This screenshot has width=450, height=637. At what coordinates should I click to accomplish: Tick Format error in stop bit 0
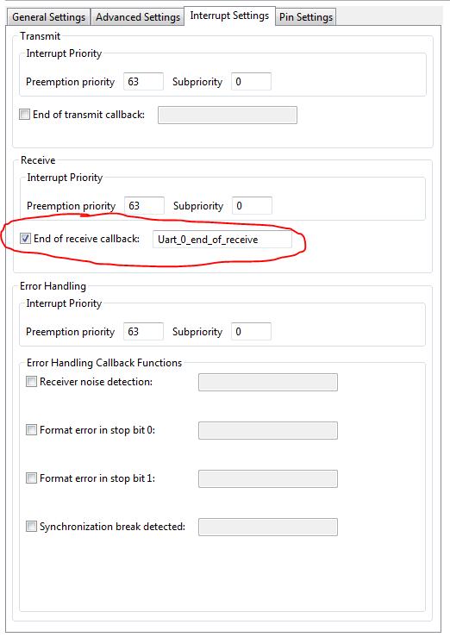point(31,430)
